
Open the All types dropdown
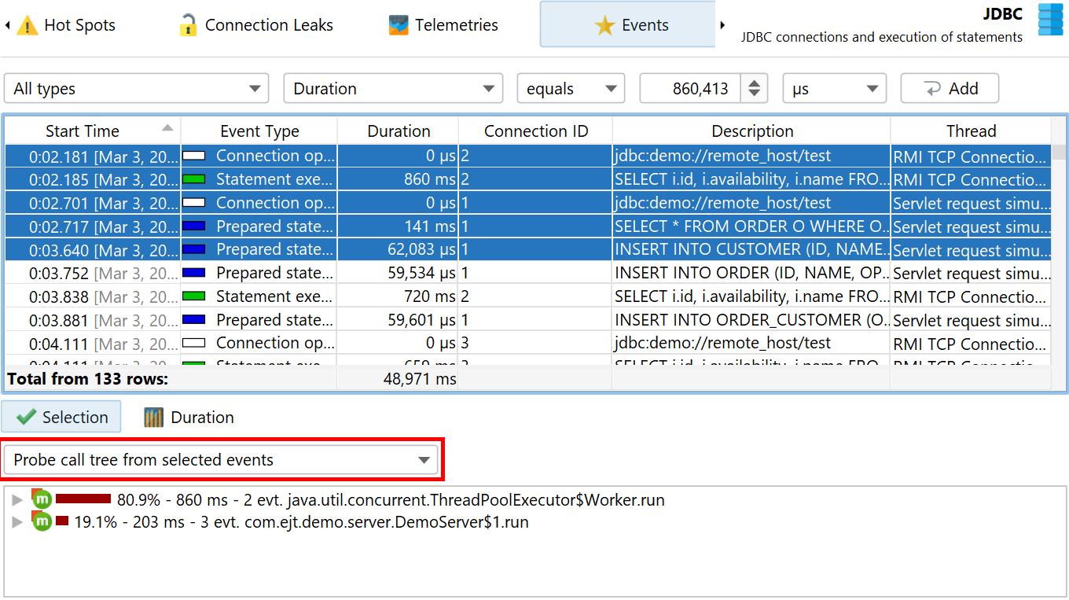(x=137, y=88)
